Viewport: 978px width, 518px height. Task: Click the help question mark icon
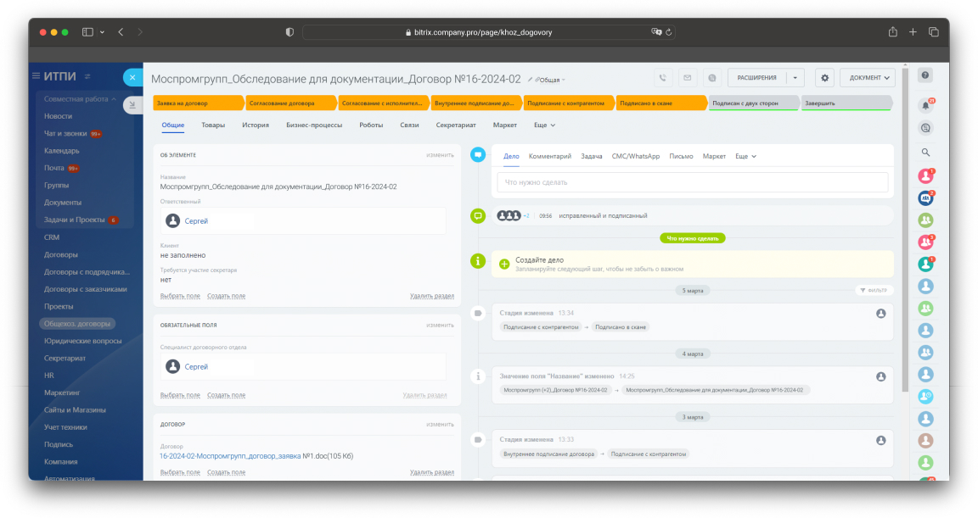[925, 75]
